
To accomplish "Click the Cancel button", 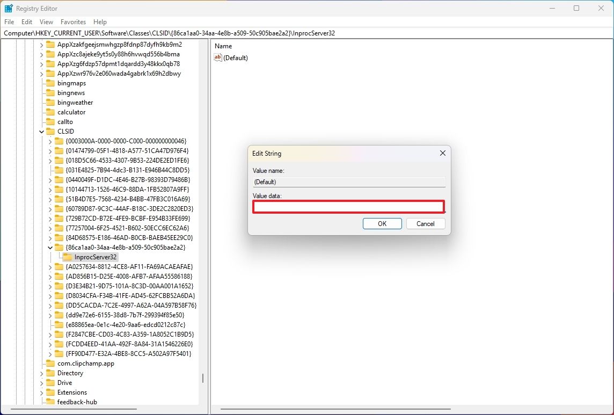I will tap(426, 223).
